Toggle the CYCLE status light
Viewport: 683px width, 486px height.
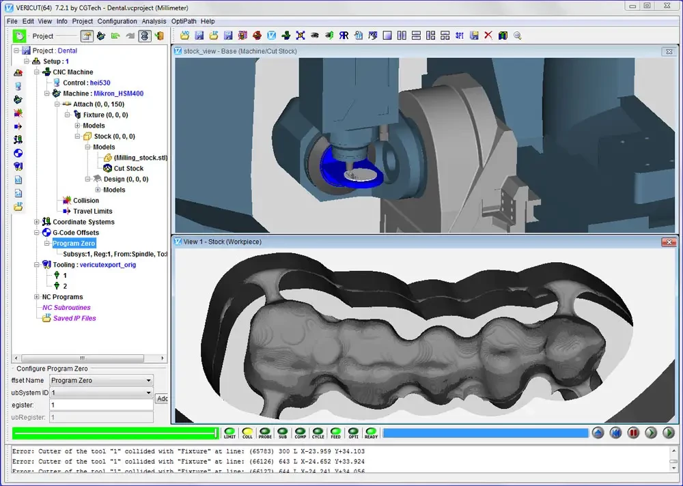318,433
